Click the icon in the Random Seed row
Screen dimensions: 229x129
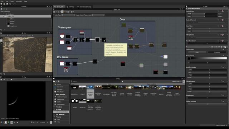tap(223, 41)
